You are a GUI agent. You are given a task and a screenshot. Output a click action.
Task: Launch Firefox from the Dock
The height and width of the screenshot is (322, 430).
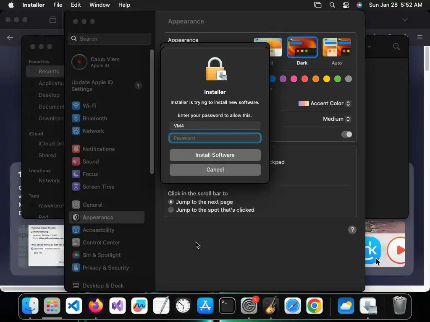(96, 306)
